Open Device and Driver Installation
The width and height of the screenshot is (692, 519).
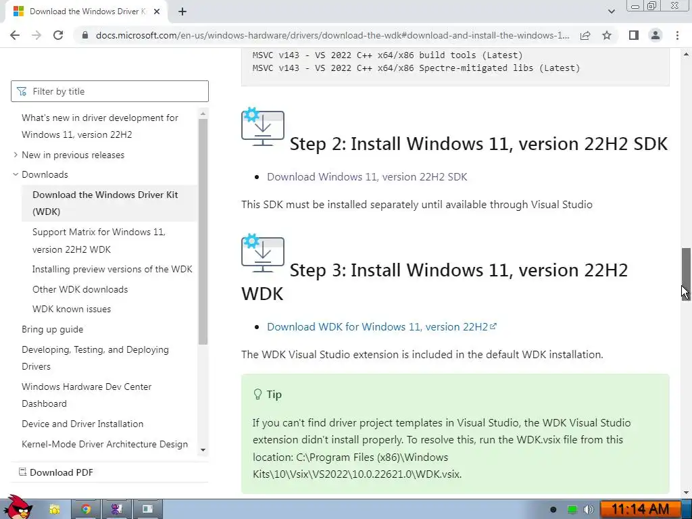pyautogui.click(x=82, y=424)
